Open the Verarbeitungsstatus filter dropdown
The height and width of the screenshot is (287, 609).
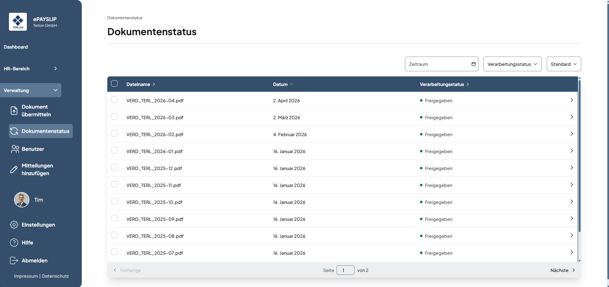(512, 64)
